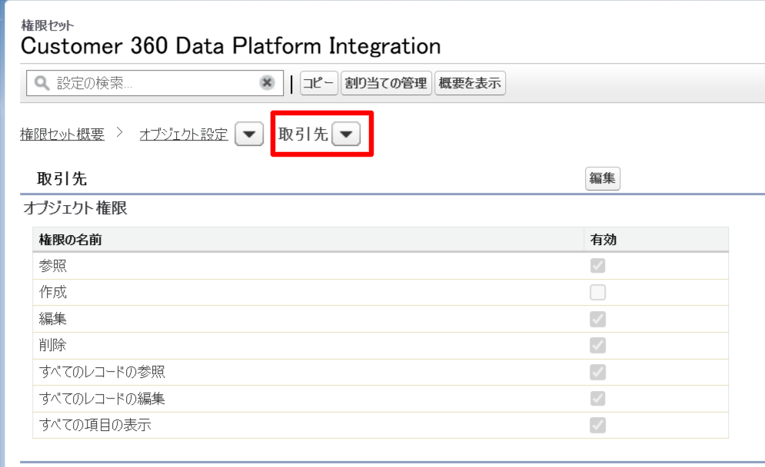Image resolution: width=765 pixels, height=467 pixels.
Task: Focus the 設定の検索 search field
Action: pyautogui.click(x=155, y=83)
